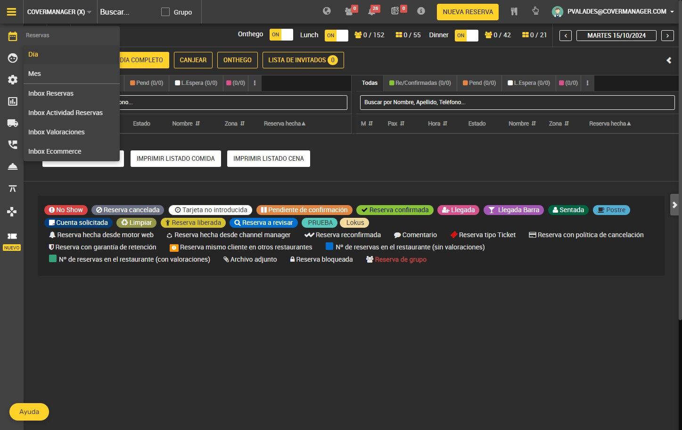Switch off the Lunch toggle
This screenshot has width=682, height=430.
[x=337, y=35]
